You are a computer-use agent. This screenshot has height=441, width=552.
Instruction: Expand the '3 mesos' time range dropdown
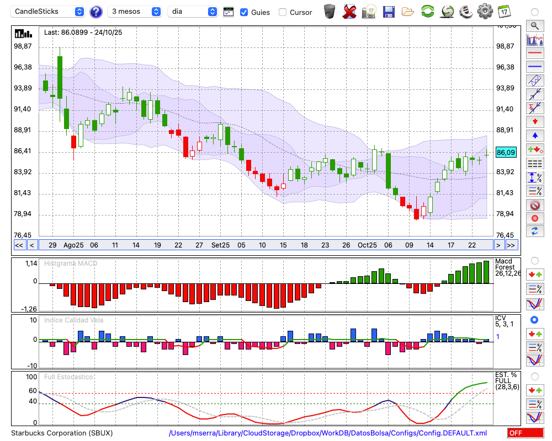(135, 12)
